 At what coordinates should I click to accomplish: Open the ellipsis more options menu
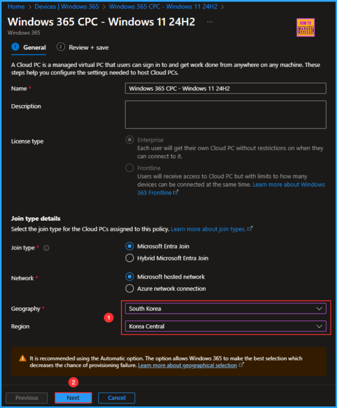click(x=210, y=22)
